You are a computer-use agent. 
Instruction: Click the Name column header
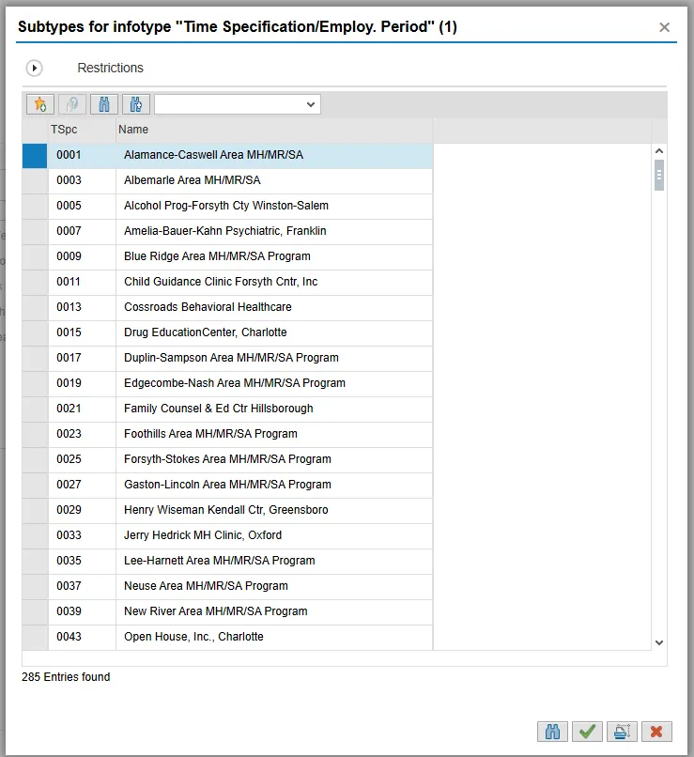point(274,130)
